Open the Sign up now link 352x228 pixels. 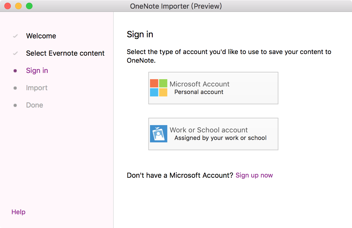click(x=254, y=175)
